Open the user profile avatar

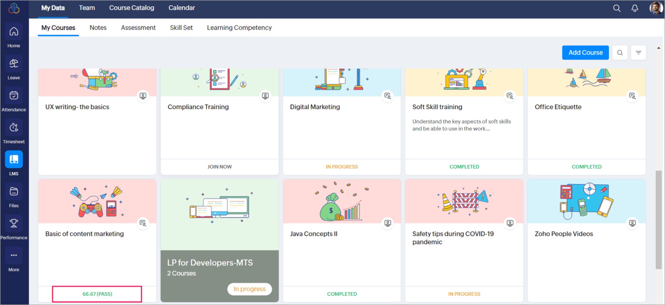656,8
